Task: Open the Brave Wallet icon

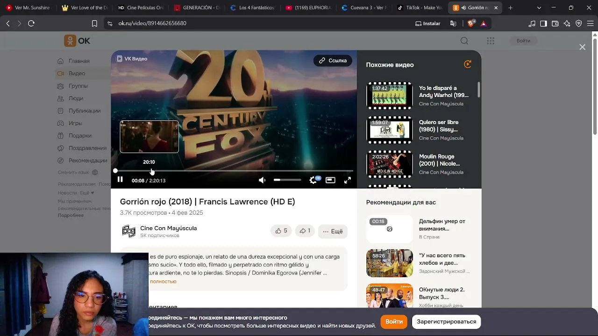Action: [555, 23]
